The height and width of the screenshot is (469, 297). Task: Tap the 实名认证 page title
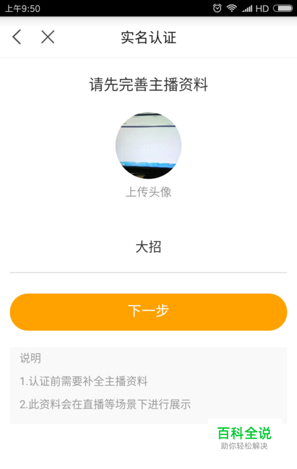coord(148,37)
